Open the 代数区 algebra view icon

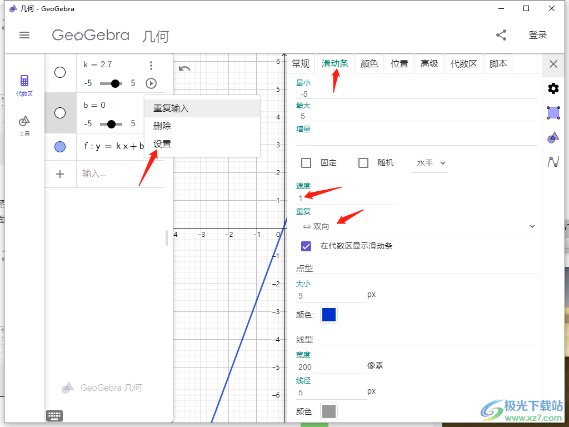pos(24,85)
